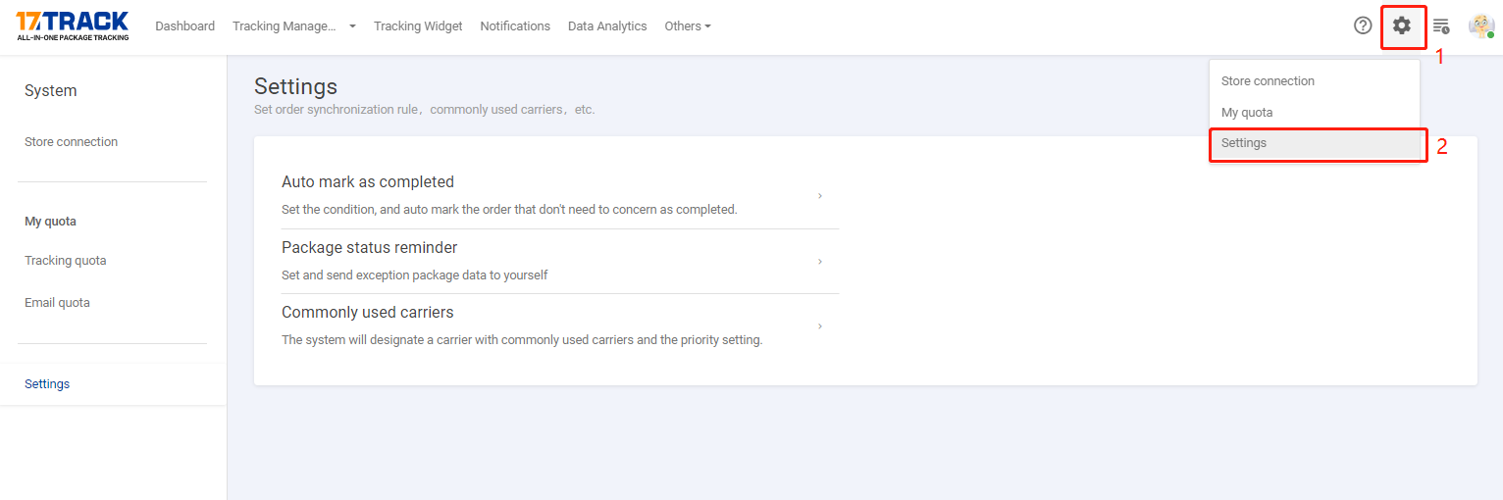The width and height of the screenshot is (1503, 500).
Task: Open the help question mark icon
Action: point(1363,25)
